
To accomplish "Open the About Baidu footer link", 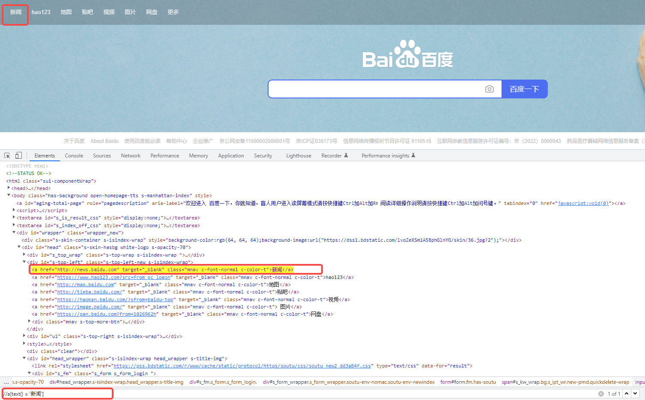I will pyautogui.click(x=105, y=141).
